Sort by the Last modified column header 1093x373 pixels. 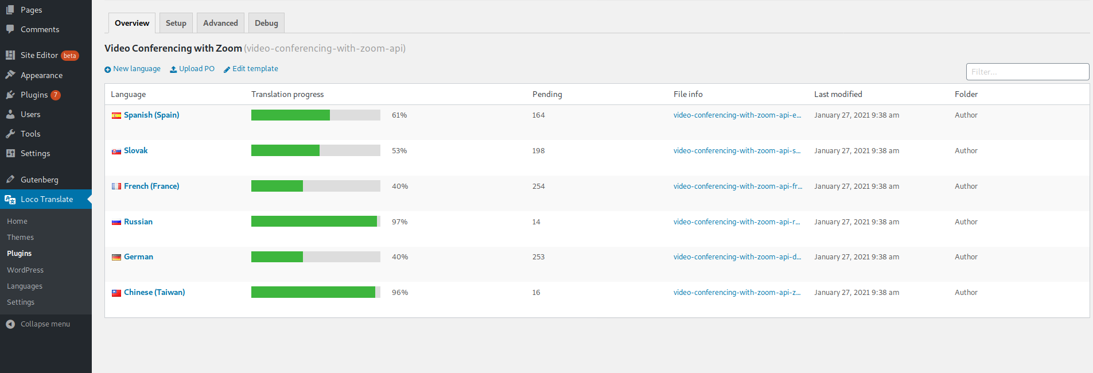pyautogui.click(x=838, y=94)
